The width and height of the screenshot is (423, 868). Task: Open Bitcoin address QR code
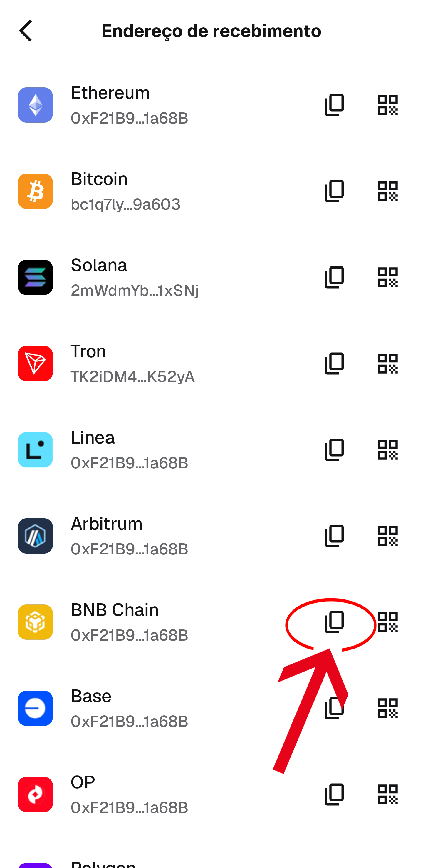387,191
